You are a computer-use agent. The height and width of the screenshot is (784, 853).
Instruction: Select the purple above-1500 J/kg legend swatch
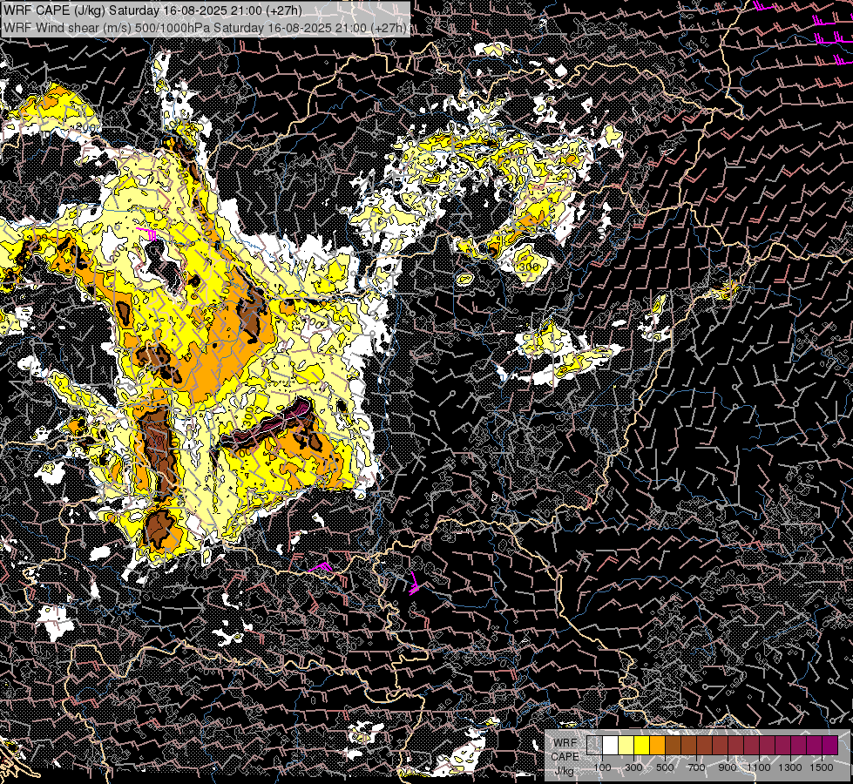(830, 746)
